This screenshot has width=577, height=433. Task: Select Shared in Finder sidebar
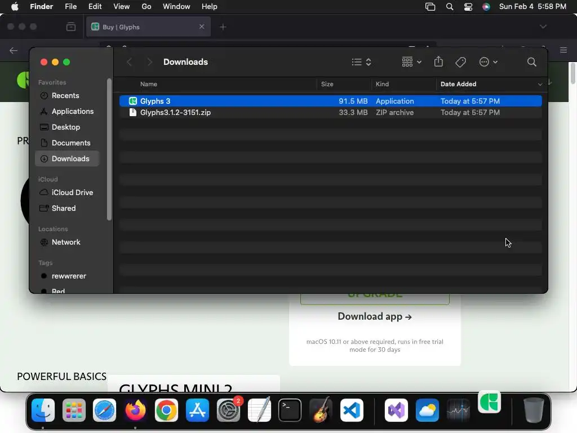(64, 209)
